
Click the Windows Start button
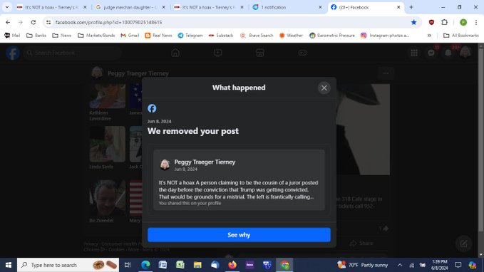click(x=9, y=265)
